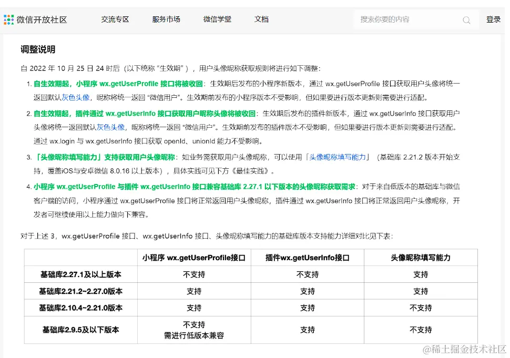Click green heading about 插件通过 wx.getUserInfo 接口
This screenshot has width=510, height=358.
tap(145, 114)
